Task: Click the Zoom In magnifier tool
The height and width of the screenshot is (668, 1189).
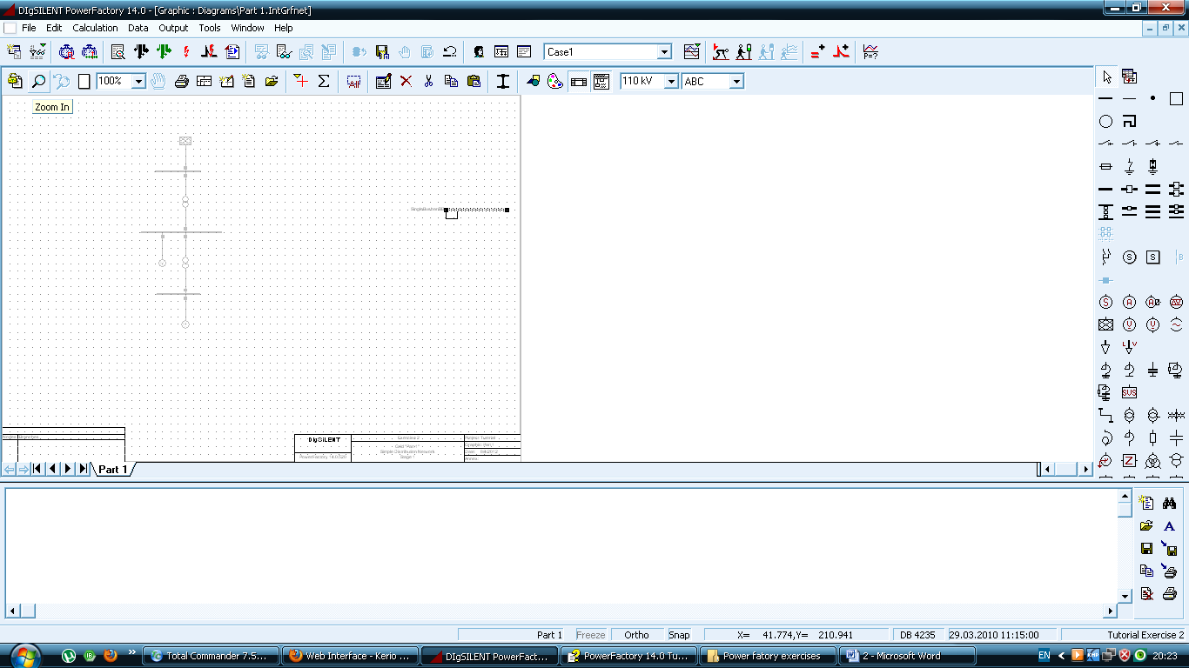Action: [38, 81]
